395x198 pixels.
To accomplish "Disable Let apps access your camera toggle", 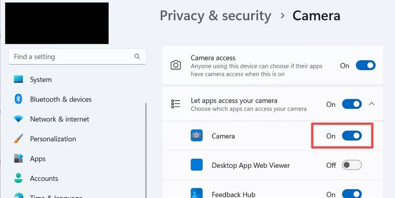I will [x=351, y=104].
